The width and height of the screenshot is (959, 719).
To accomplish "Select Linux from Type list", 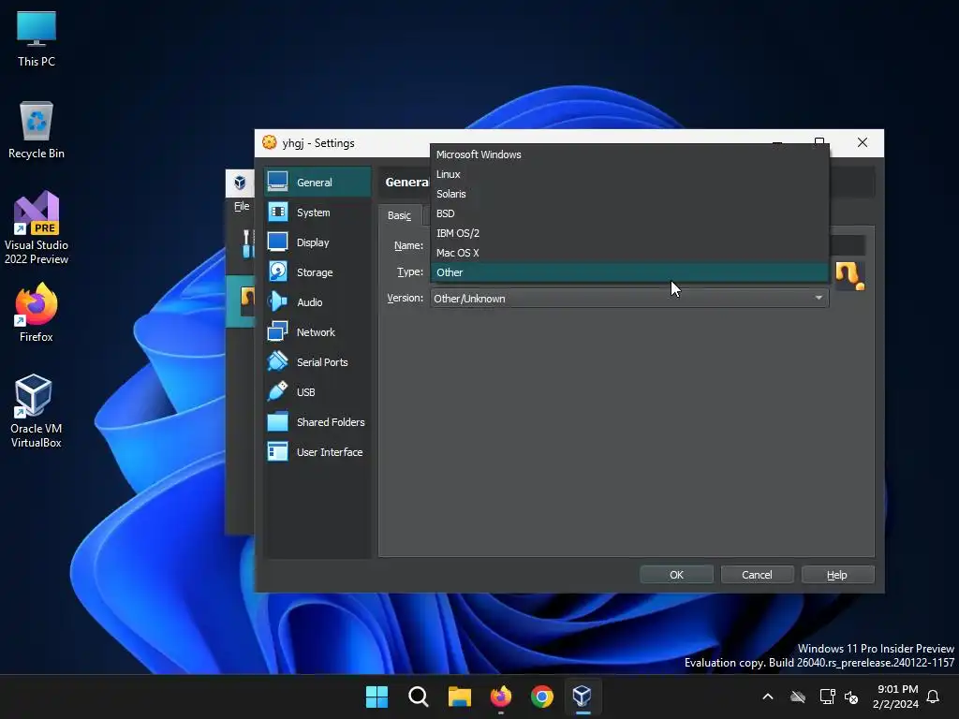I will click(x=629, y=174).
